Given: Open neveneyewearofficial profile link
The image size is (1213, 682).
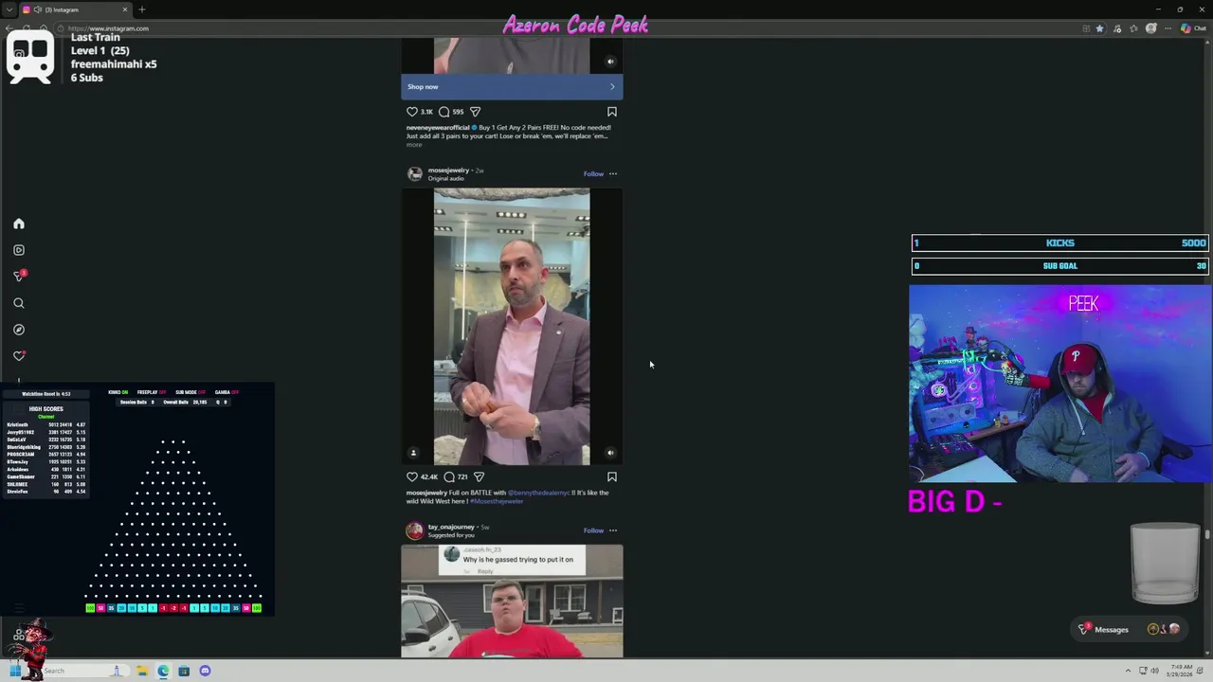Looking at the screenshot, I should 438,128.
